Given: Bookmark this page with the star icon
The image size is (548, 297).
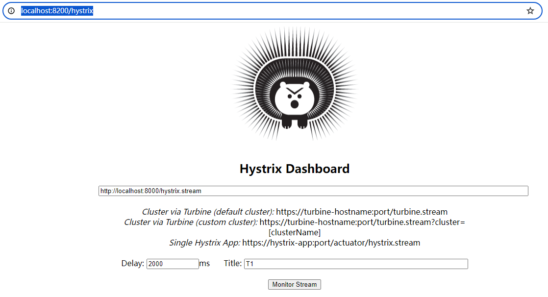Looking at the screenshot, I should pos(530,11).
